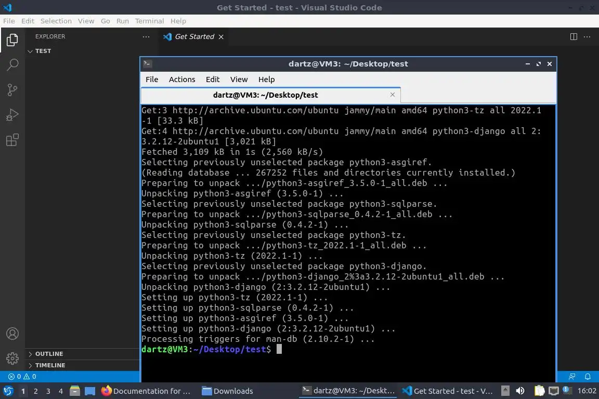Click the 'Unpacking python3-sqlparse (0.4.2-1)' line

(244, 224)
